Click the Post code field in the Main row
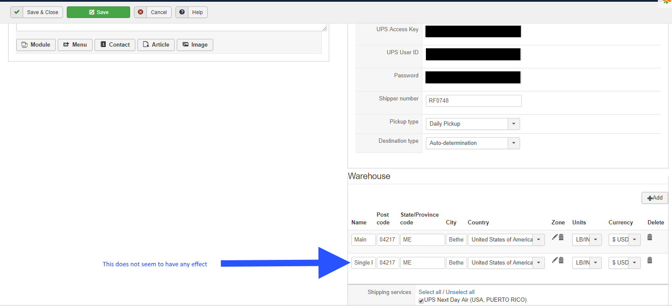 pos(388,240)
